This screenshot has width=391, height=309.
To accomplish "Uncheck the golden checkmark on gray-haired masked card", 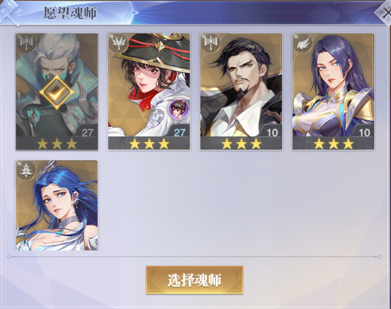I will [x=57, y=92].
